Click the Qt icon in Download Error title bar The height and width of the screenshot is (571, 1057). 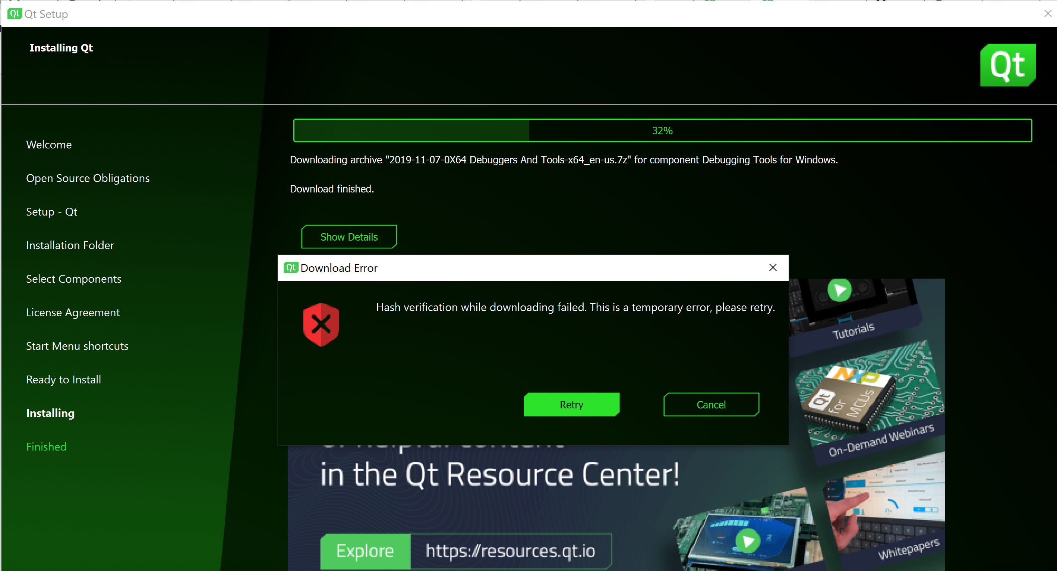290,268
